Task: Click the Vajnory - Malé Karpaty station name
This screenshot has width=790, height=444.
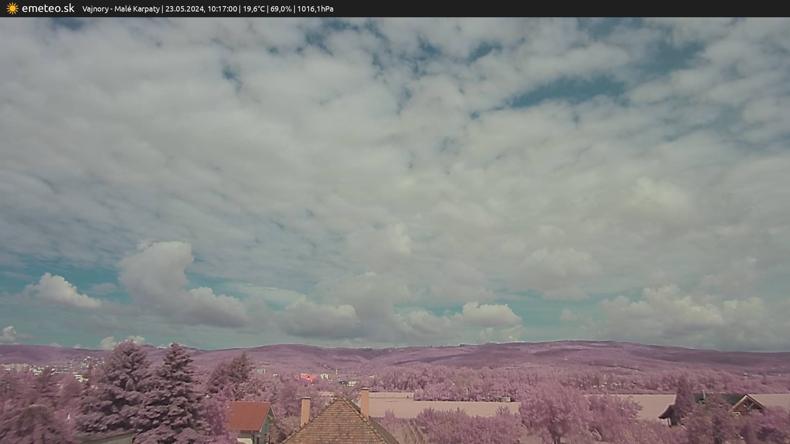Action: [x=121, y=9]
